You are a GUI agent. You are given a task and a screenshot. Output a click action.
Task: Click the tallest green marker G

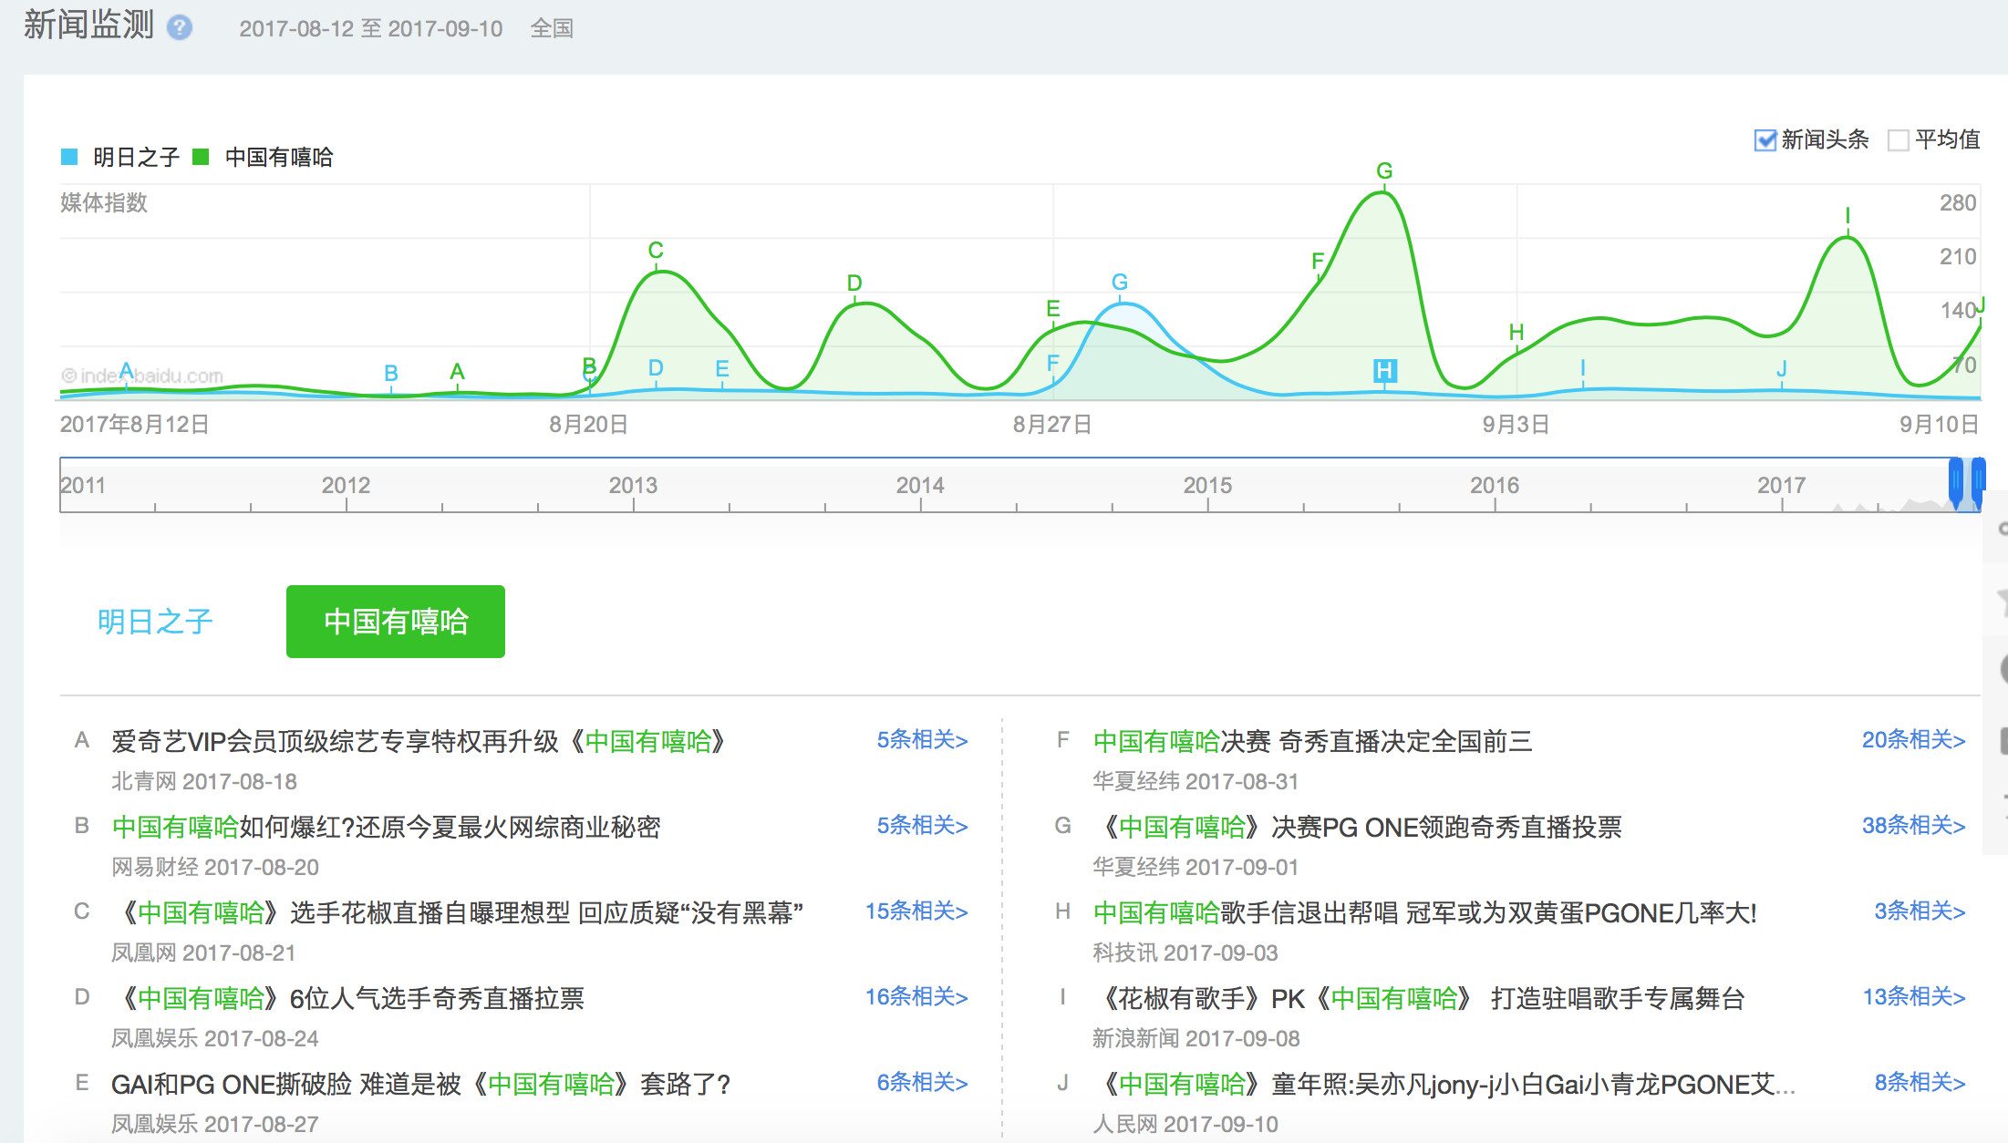point(1384,170)
